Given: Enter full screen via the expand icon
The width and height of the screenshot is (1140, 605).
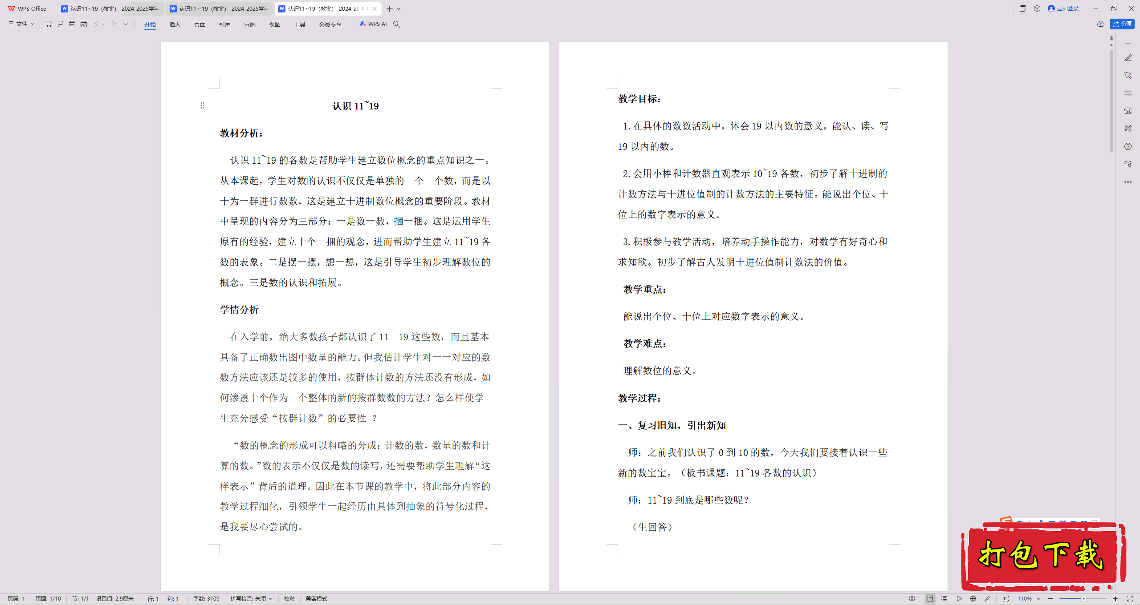Looking at the screenshot, I should (x=1130, y=599).
